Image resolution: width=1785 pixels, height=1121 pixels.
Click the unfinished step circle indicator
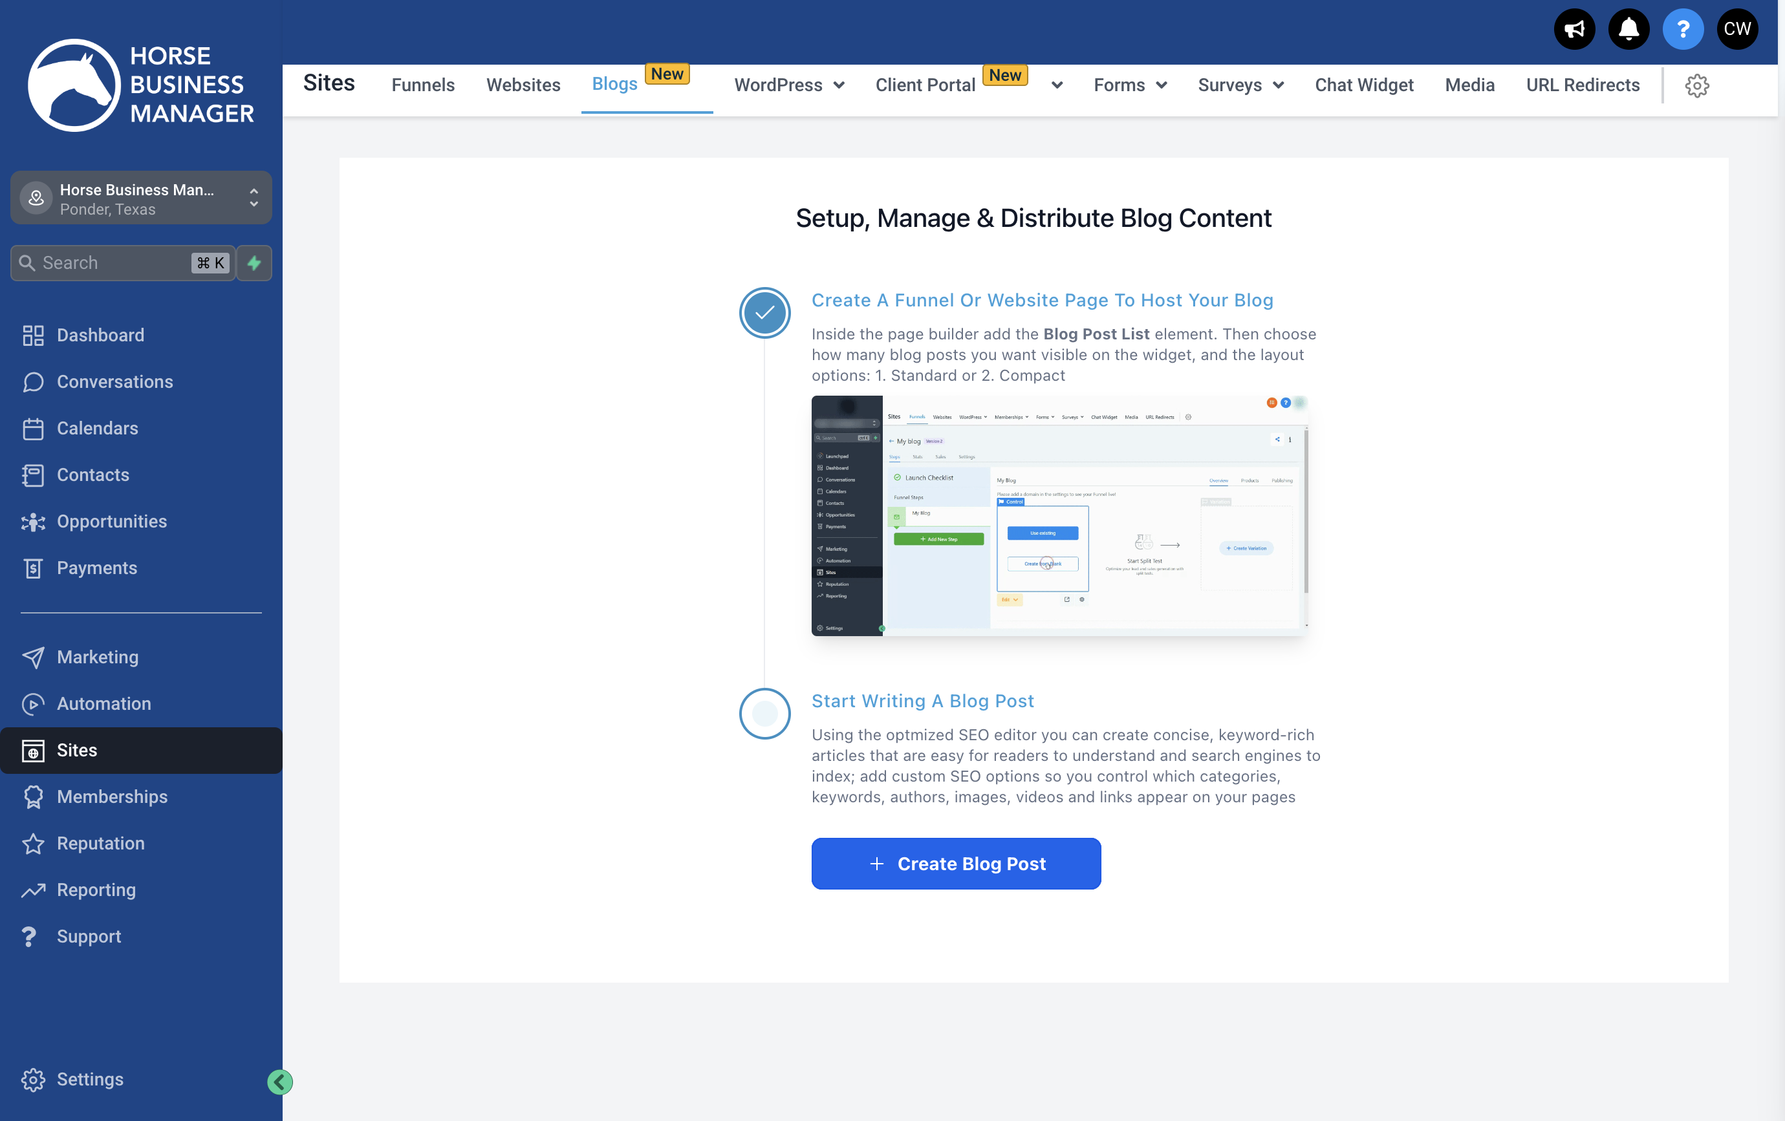(x=764, y=714)
